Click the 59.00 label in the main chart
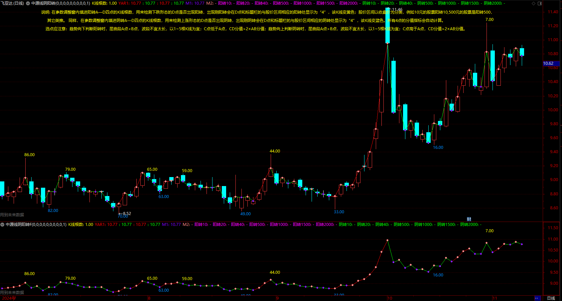The width and height of the screenshot is (562, 301). pos(187,171)
